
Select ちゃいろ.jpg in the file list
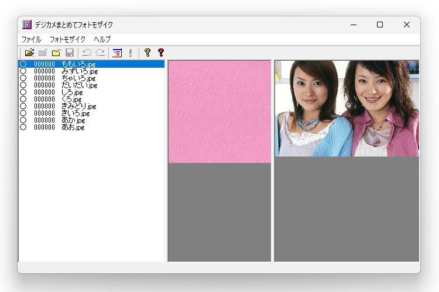pyautogui.click(x=78, y=78)
